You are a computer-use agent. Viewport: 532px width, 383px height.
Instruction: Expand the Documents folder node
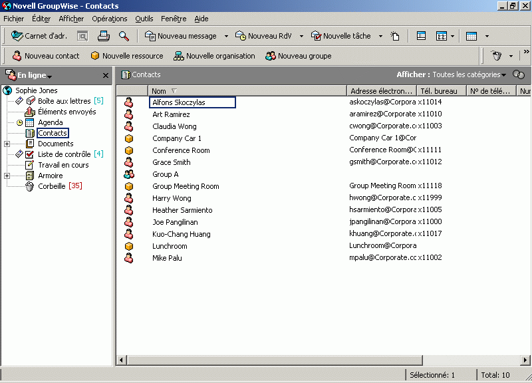[7, 144]
